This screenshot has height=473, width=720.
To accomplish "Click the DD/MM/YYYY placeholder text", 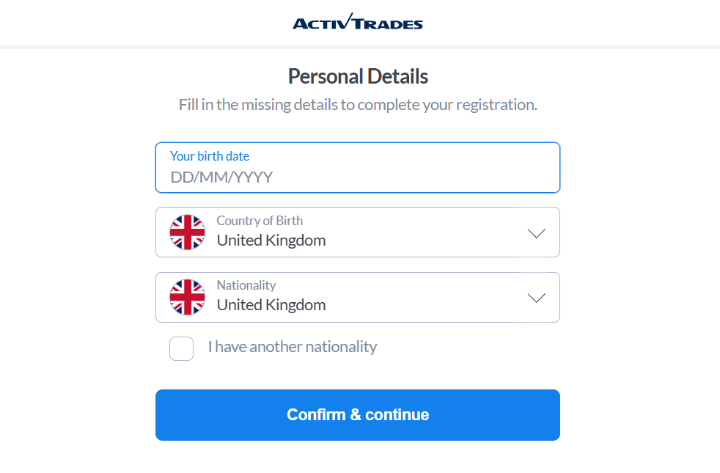I will tap(221, 177).
